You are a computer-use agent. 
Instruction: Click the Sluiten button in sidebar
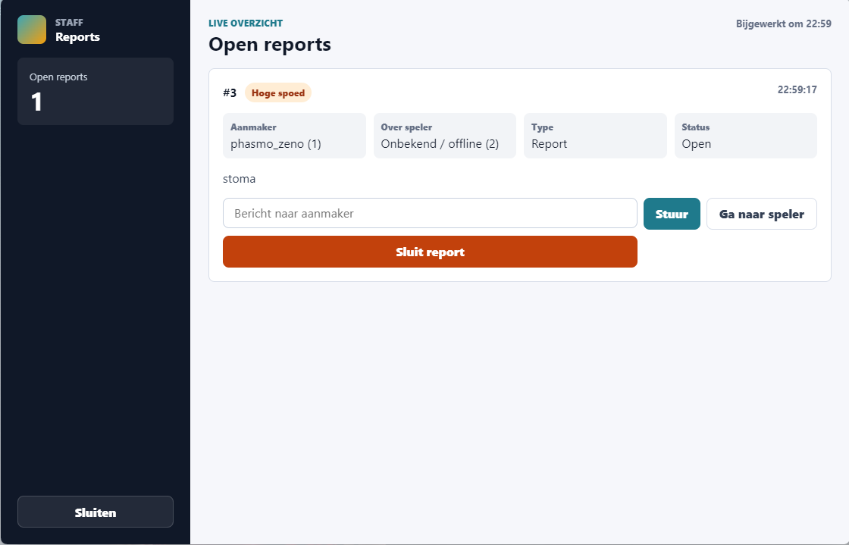96,512
